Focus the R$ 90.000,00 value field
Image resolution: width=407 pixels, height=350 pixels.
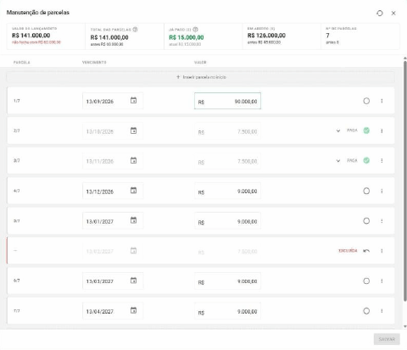point(227,101)
